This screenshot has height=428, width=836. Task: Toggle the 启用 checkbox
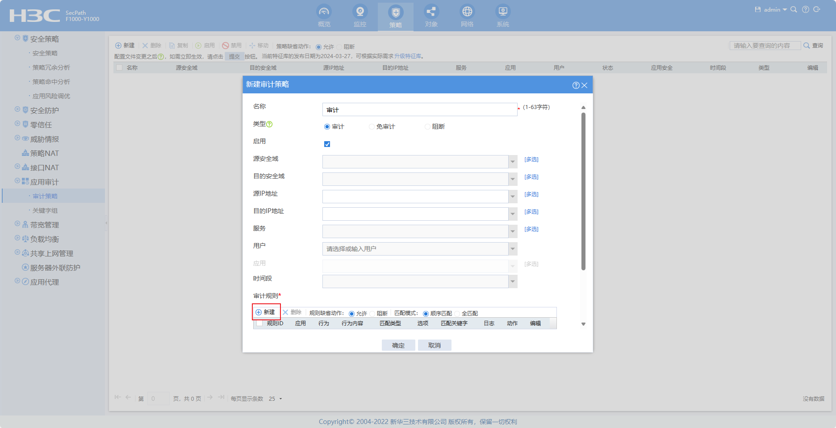click(x=327, y=144)
